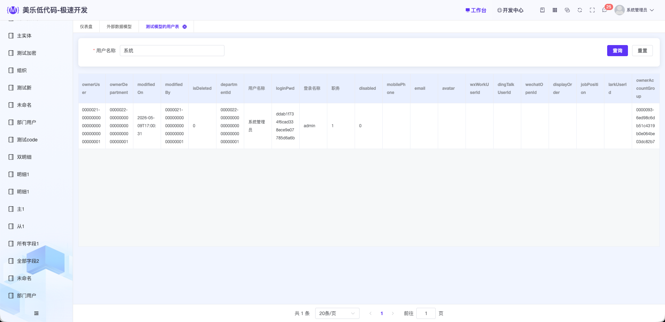The image size is (665, 322).
Task: Click the link chain icon in header
Action: pos(567,10)
